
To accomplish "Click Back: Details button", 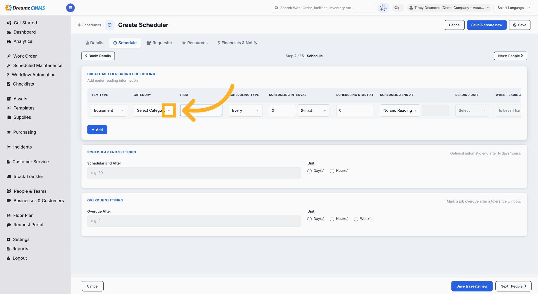I will [x=98, y=56].
